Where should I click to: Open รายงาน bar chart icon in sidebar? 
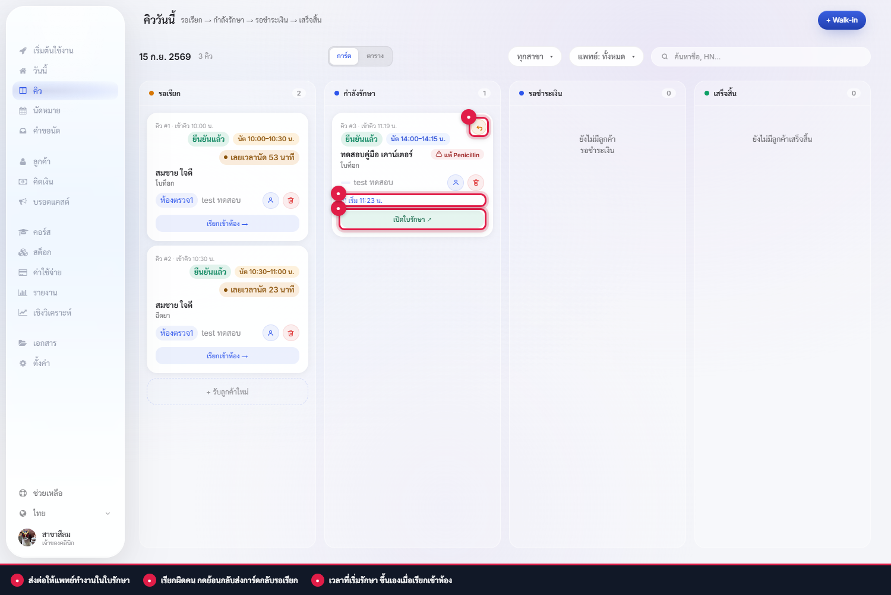[x=23, y=292]
